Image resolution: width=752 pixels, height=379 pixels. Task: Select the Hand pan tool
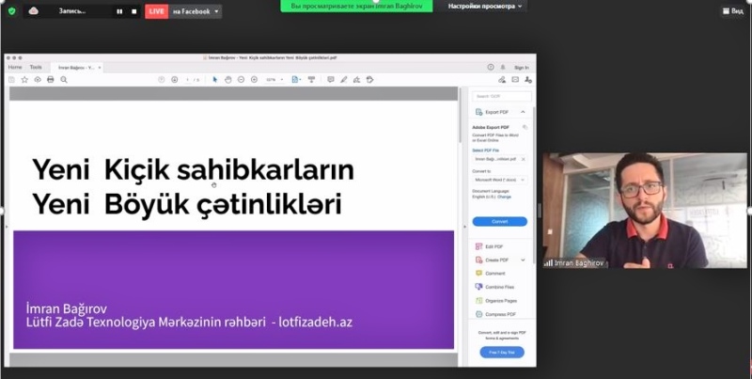pos(228,80)
